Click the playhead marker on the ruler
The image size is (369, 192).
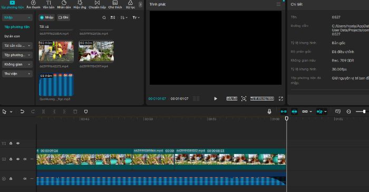click(286, 118)
